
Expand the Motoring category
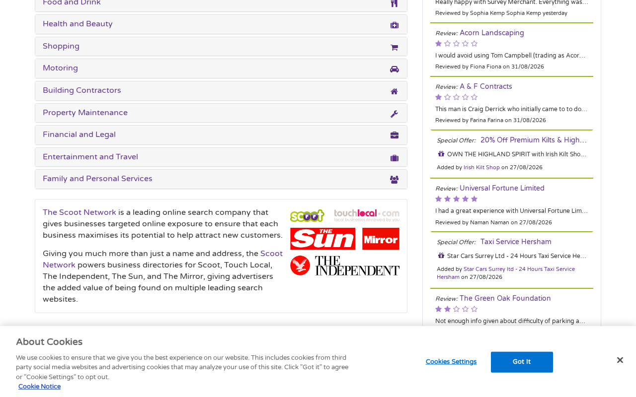(x=221, y=68)
